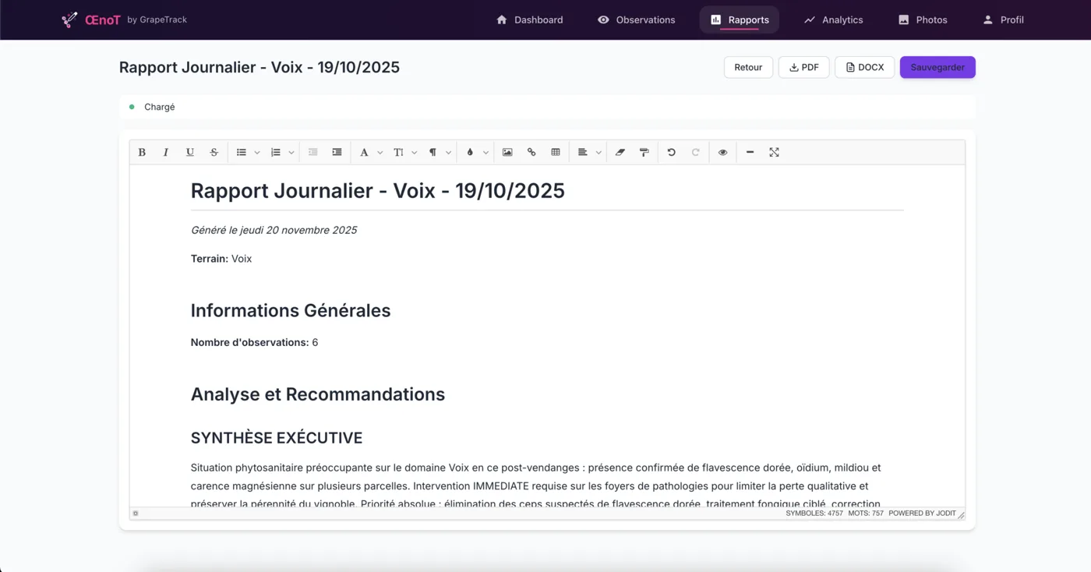This screenshot has height=572, width=1091.
Task: Go to the Observations page
Action: pyautogui.click(x=637, y=19)
